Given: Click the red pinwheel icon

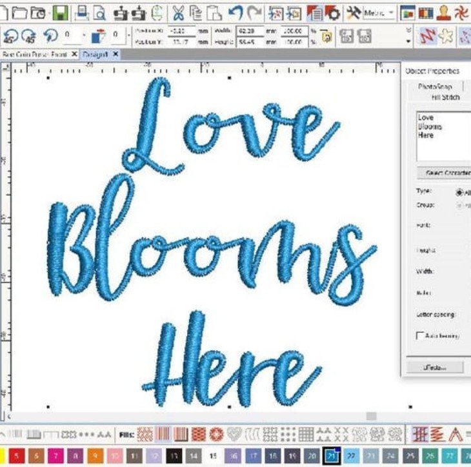Looking at the screenshot, I should [x=462, y=13].
